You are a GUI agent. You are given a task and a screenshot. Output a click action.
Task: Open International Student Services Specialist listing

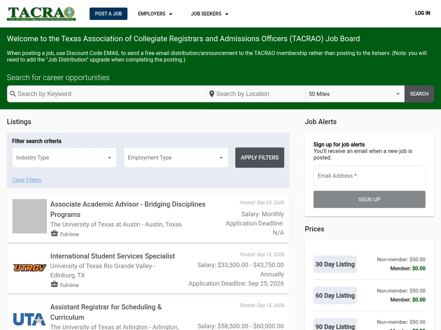113,256
